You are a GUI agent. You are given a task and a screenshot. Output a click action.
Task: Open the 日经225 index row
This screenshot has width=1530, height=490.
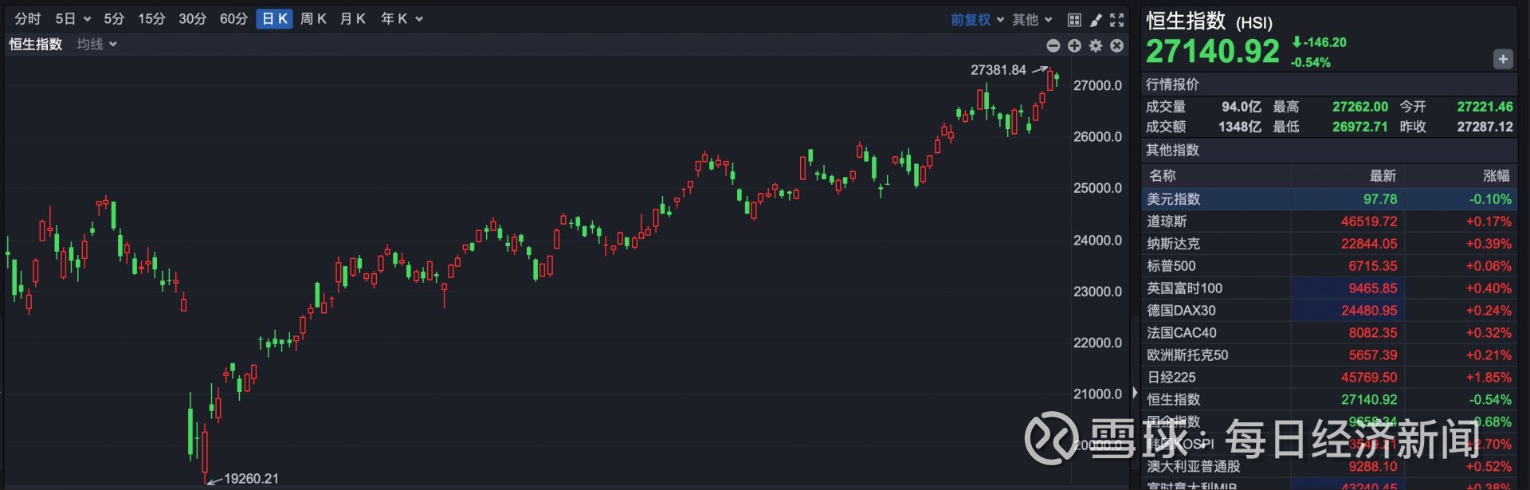click(1328, 378)
